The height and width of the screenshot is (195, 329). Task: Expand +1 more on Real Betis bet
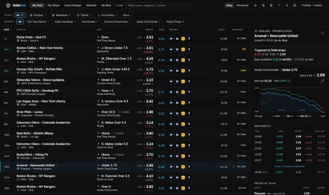(x=118, y=133)
